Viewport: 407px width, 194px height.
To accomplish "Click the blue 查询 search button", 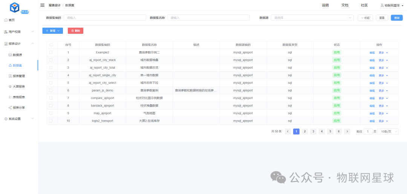I will tap(396, 18).
